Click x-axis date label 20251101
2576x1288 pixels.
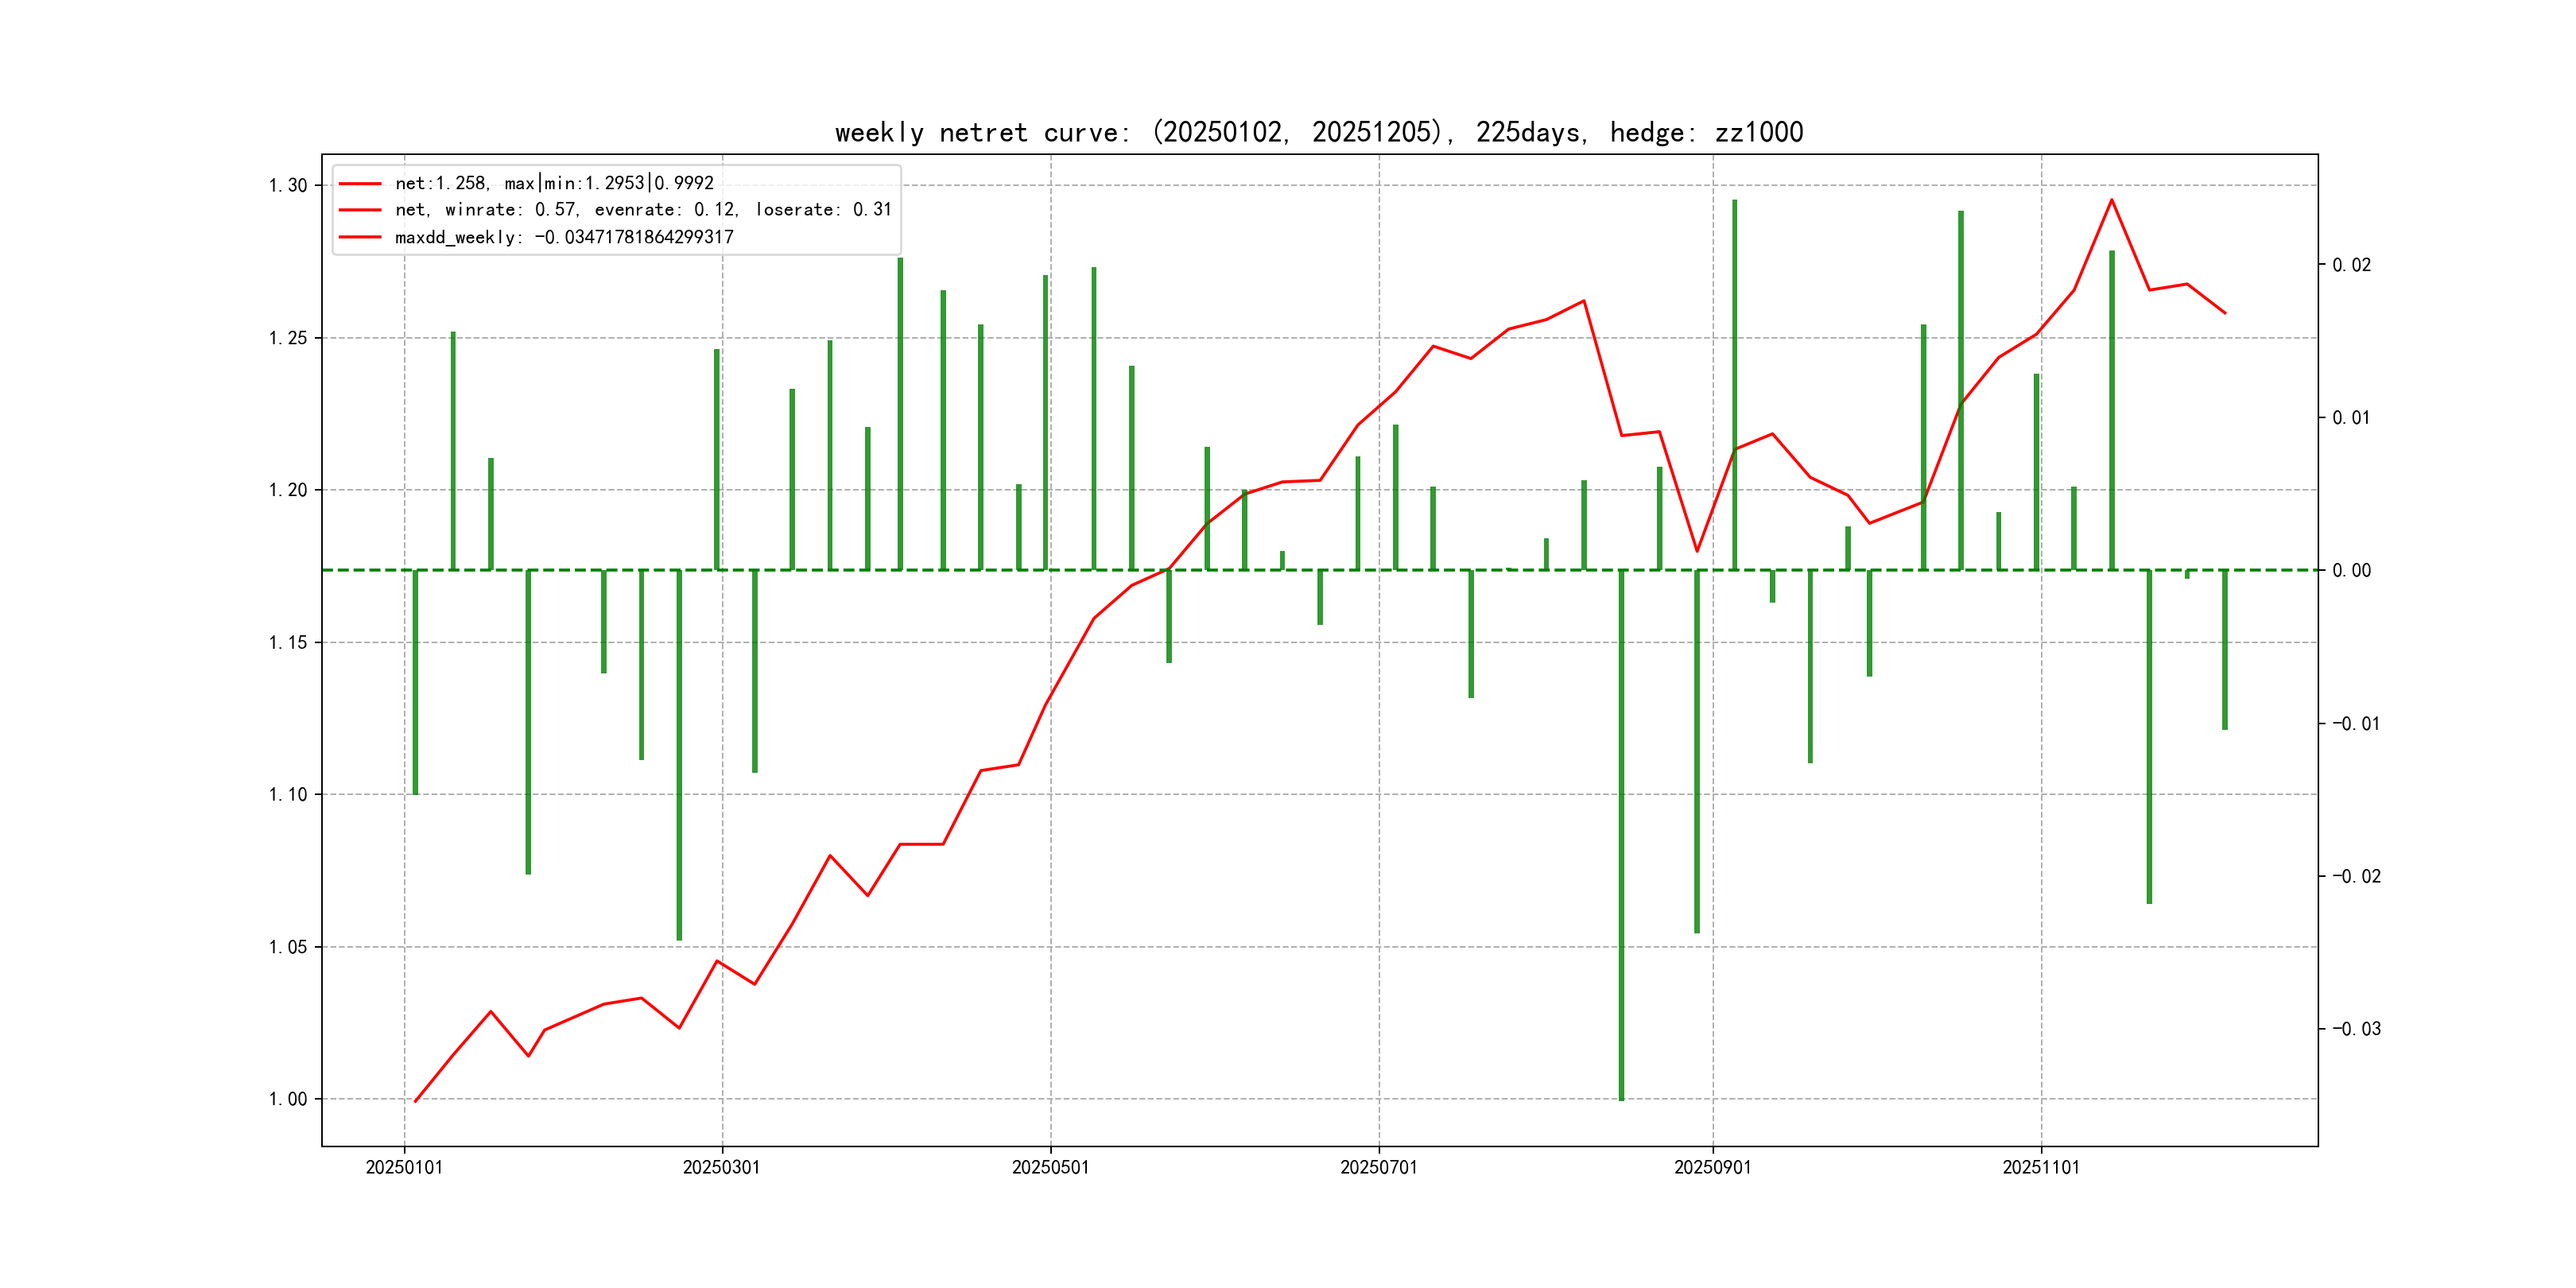click(x=2040, y=1167)
